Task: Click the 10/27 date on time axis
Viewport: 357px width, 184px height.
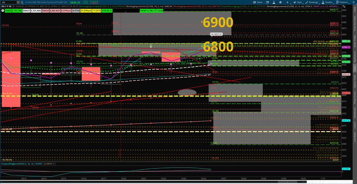Action: click(223, 179)
